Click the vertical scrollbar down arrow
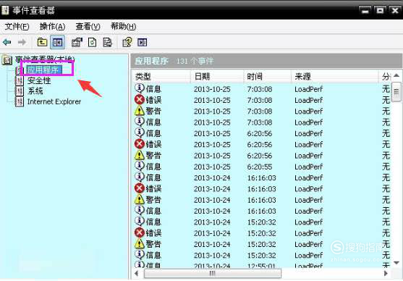Screen dimensions: 403x281 [x=396, y=263]
